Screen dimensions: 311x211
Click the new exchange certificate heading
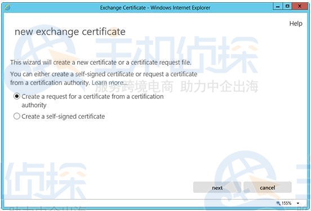tap(70, 32)
